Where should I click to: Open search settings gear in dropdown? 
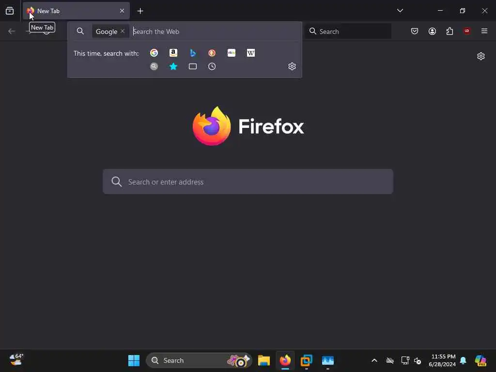292,66
